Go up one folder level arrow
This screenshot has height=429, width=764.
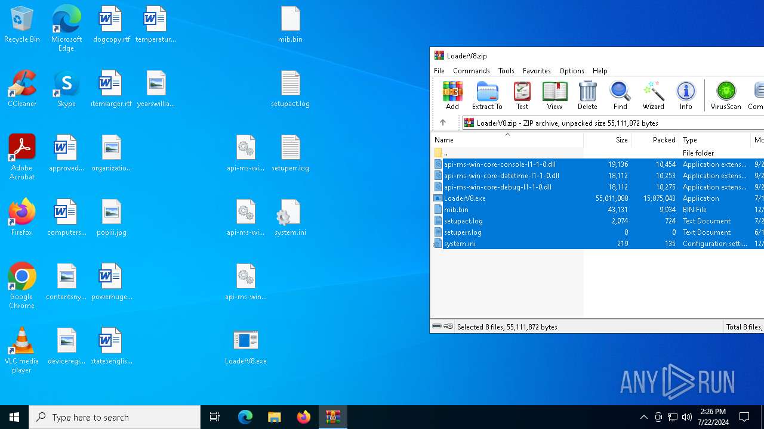pyautogui.click(x=442, y=123)
